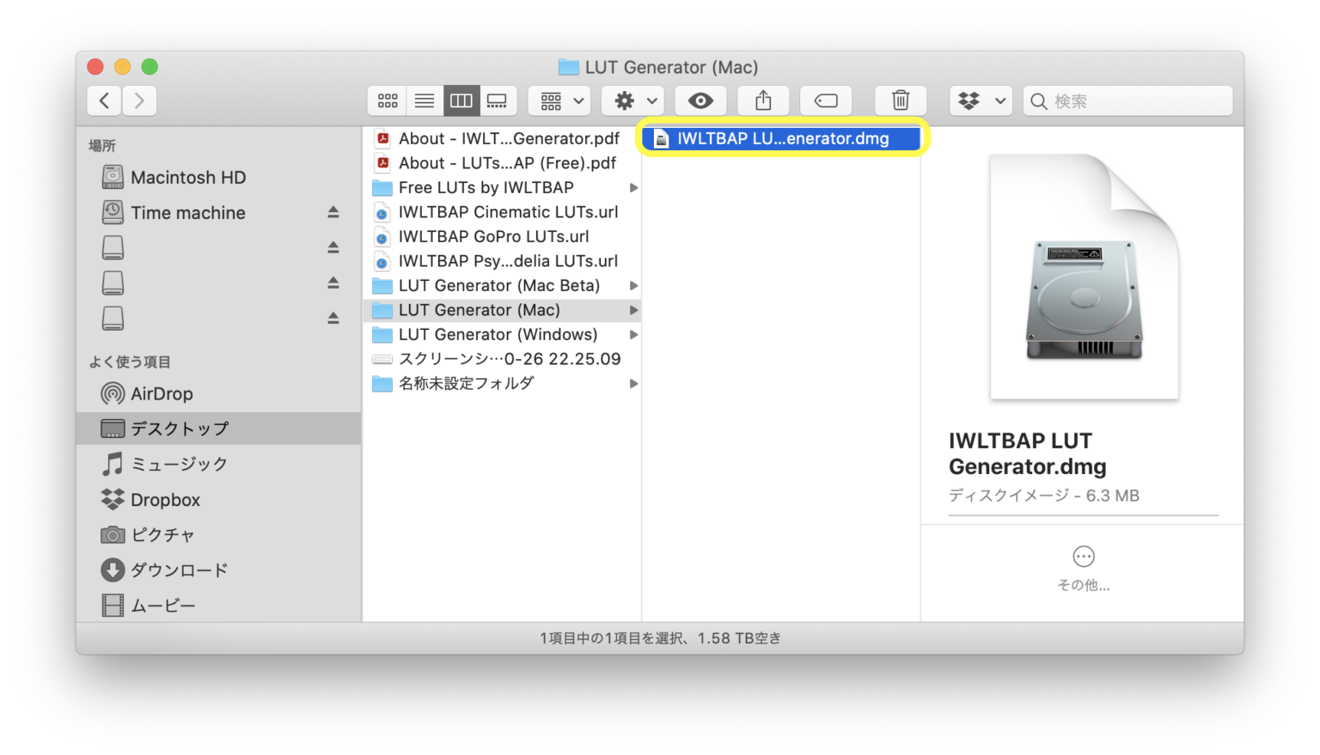Click the window title folder icon
Screen dimensions: 1320x755
(x=568, y=67)
